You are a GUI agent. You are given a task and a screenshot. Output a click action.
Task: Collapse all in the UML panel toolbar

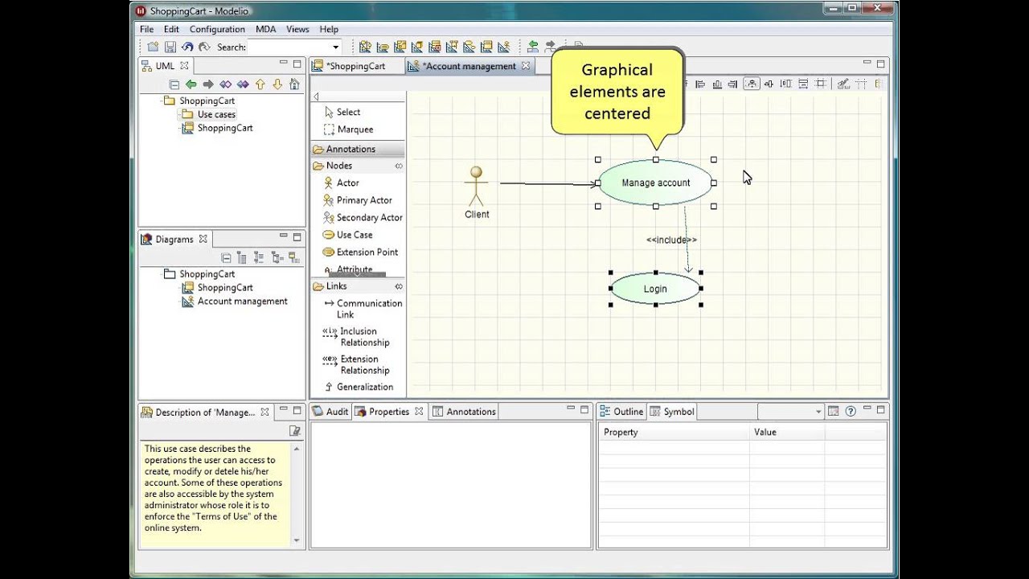point(174,84)
